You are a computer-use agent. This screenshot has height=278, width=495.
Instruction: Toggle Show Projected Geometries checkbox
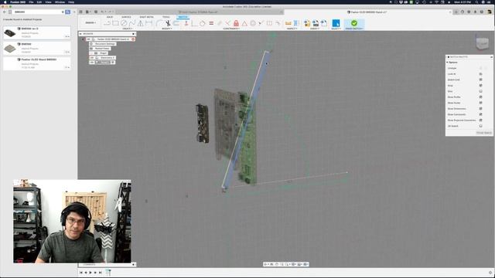[x=480, y=120]
